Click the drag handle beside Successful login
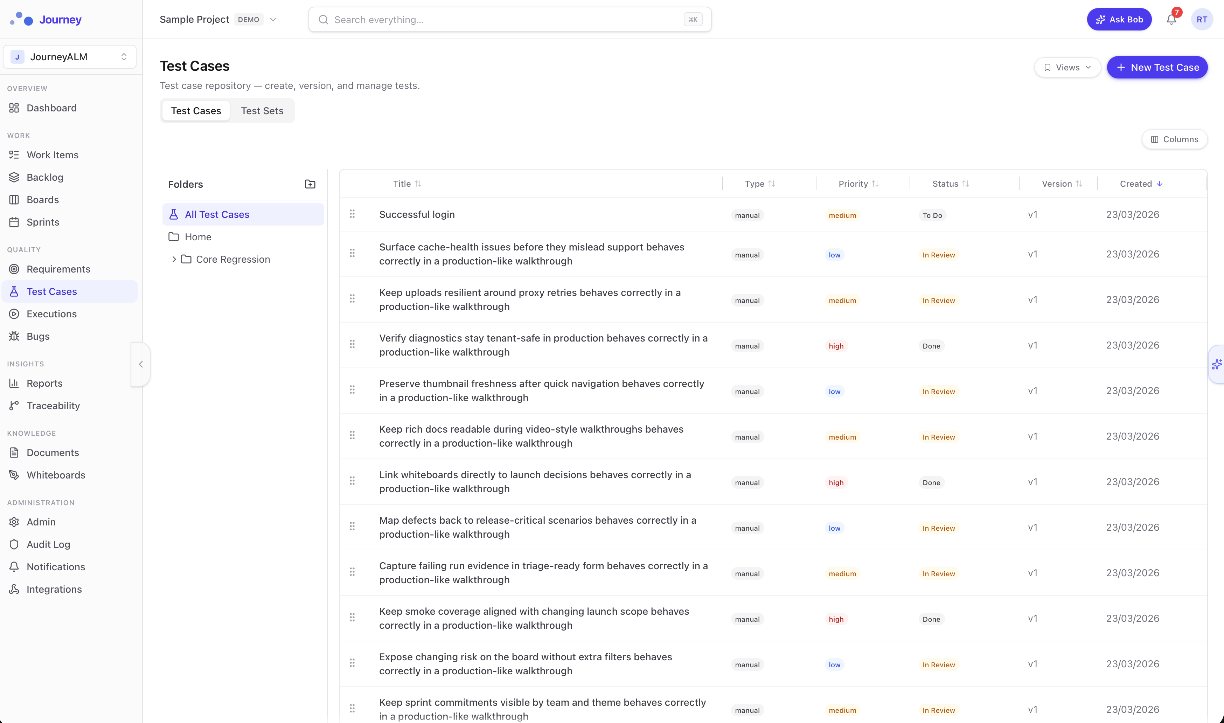The image size is (1224, 723). pyautogui.click(x=352, y=214)
